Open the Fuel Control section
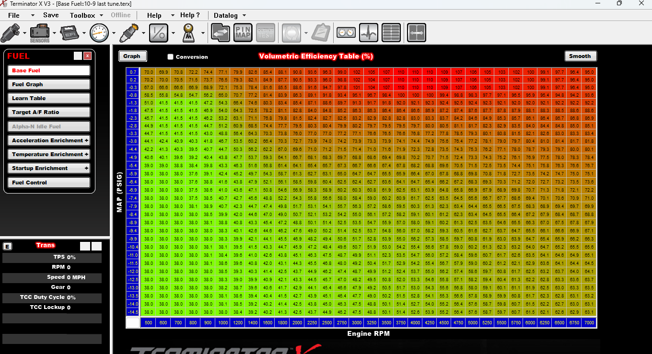 point(49,183)
